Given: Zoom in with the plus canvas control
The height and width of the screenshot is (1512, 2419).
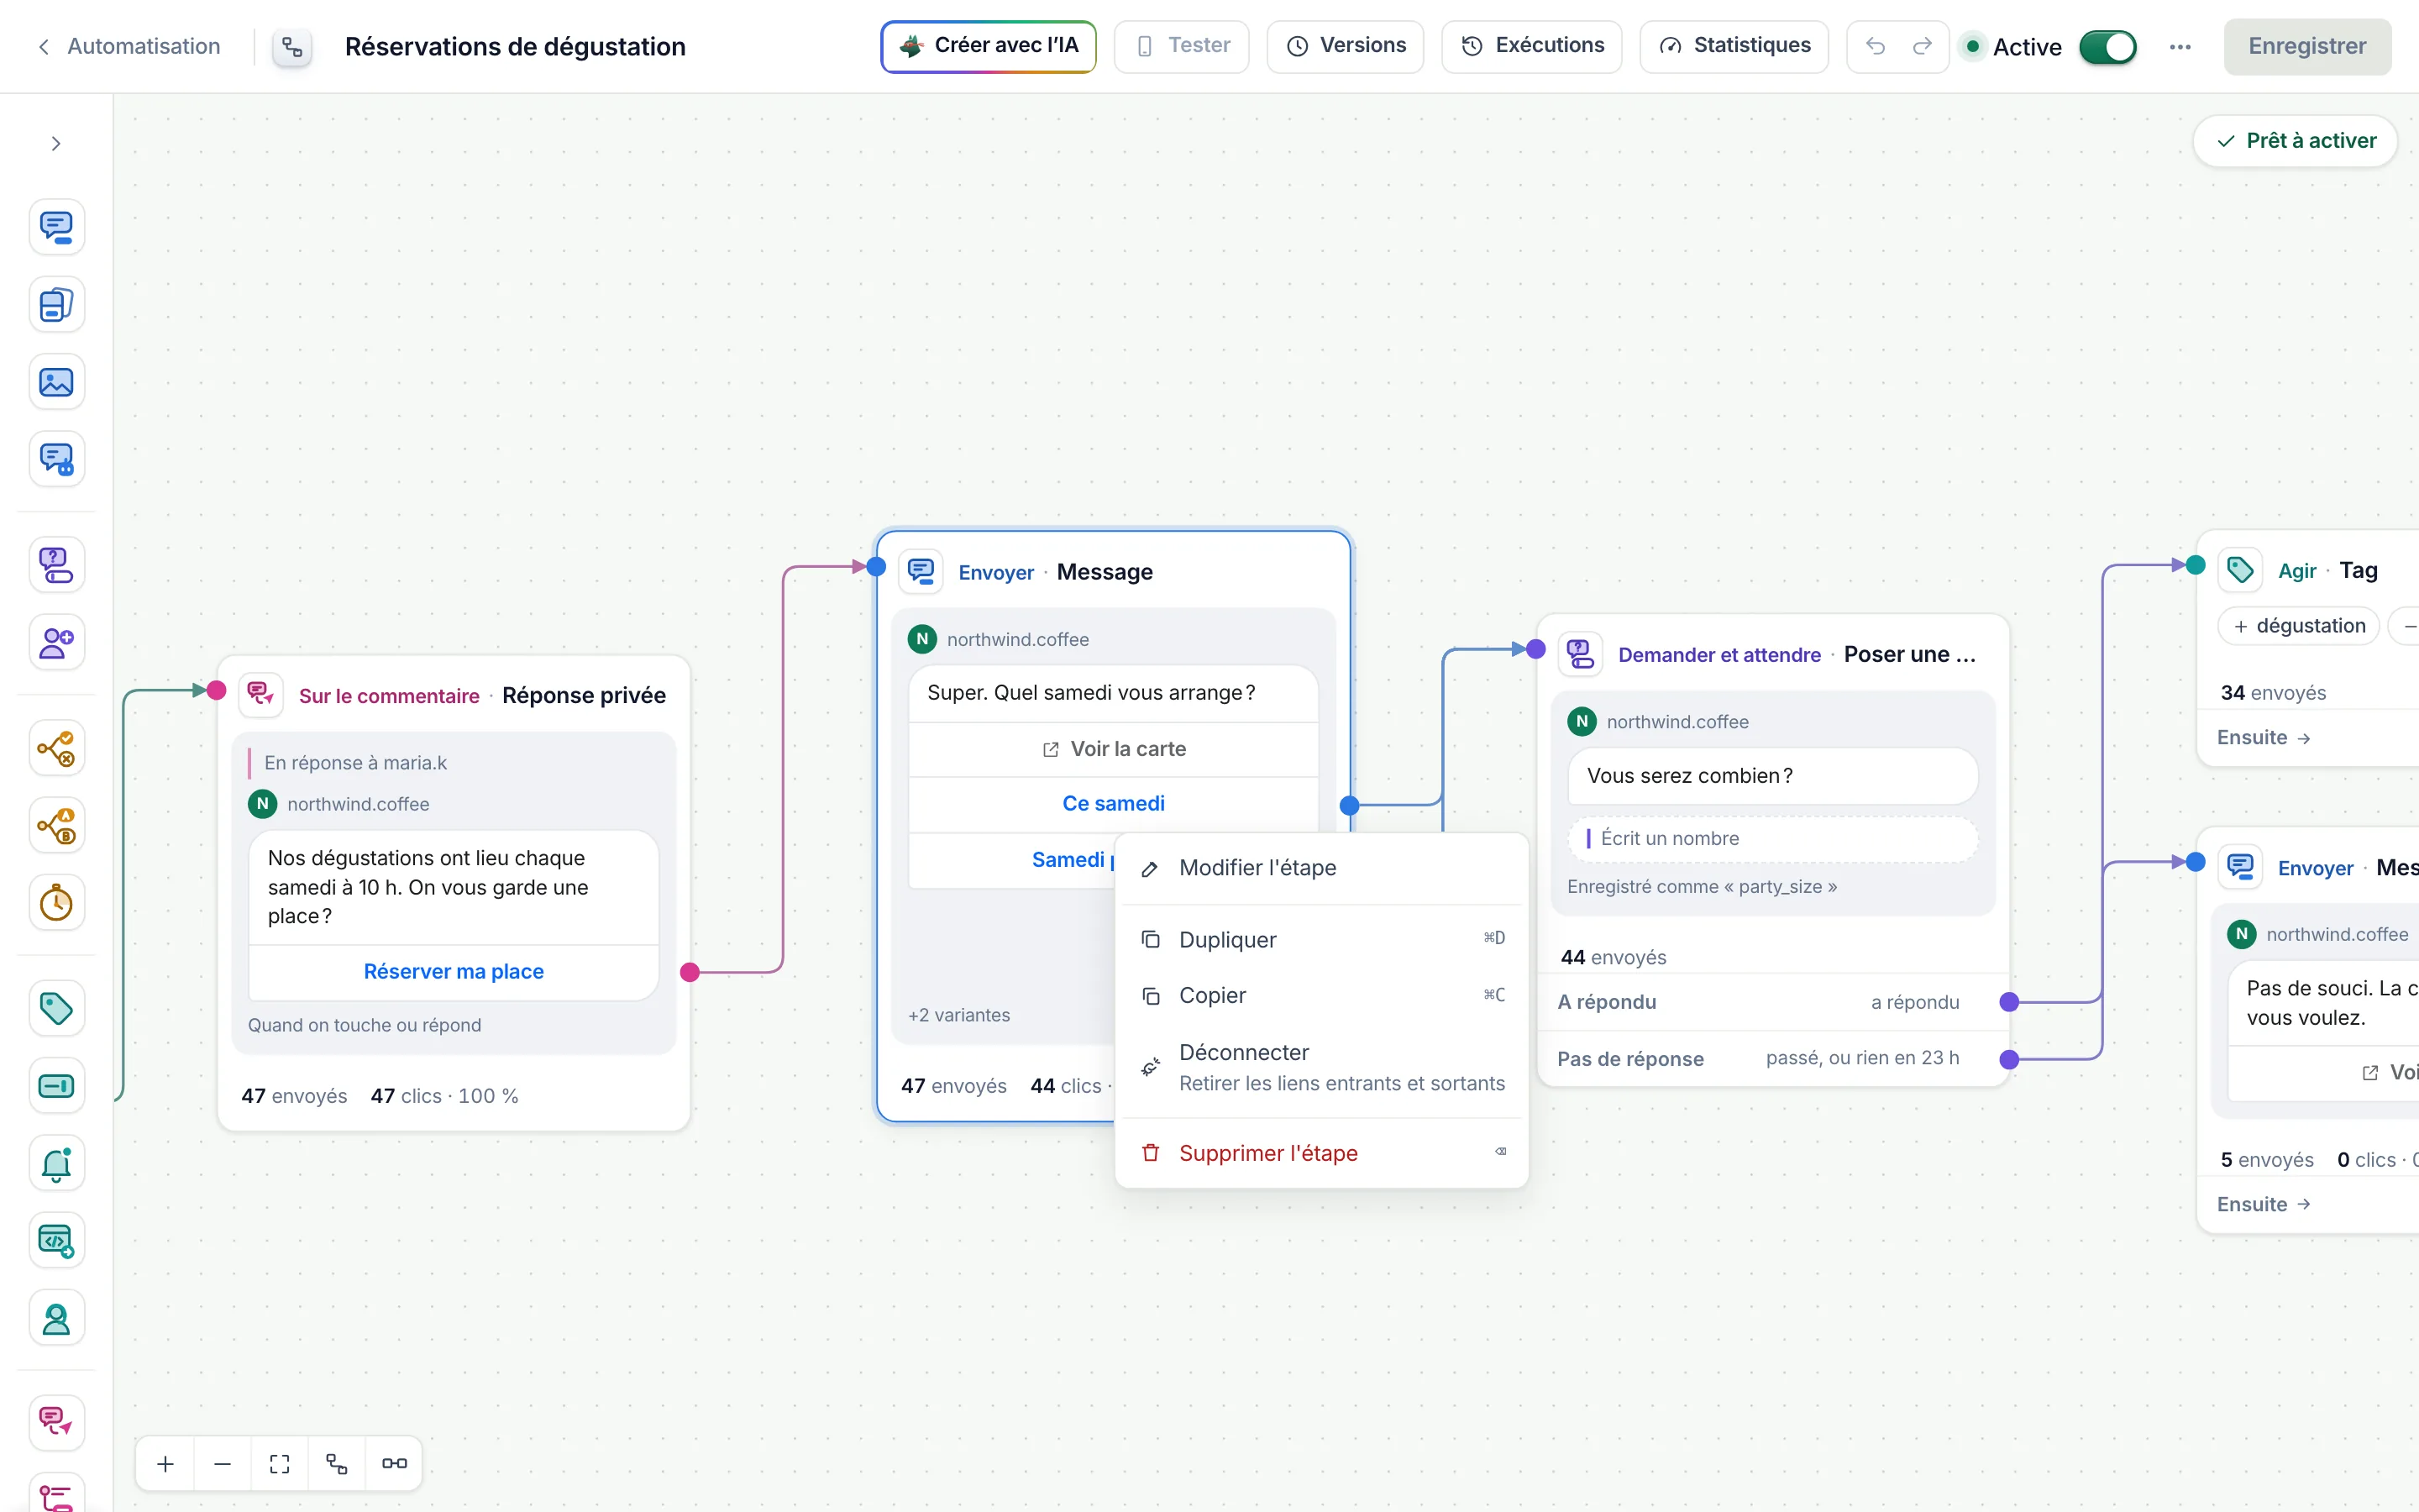Looking at the screenshot, I should tap(165, 1463).
